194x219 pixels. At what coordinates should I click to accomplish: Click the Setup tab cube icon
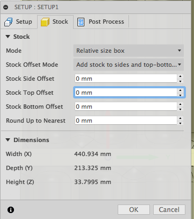click(9, 22)
